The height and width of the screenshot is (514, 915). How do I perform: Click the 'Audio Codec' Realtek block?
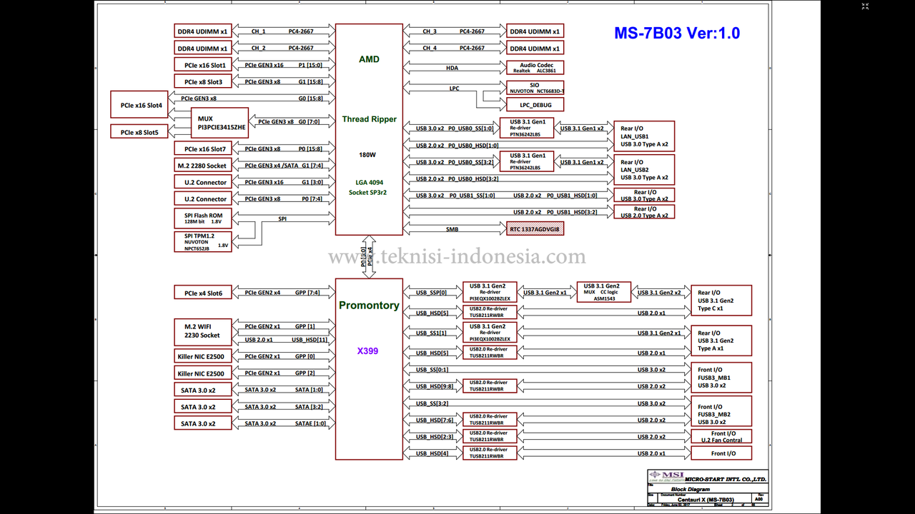coord(535,67)
